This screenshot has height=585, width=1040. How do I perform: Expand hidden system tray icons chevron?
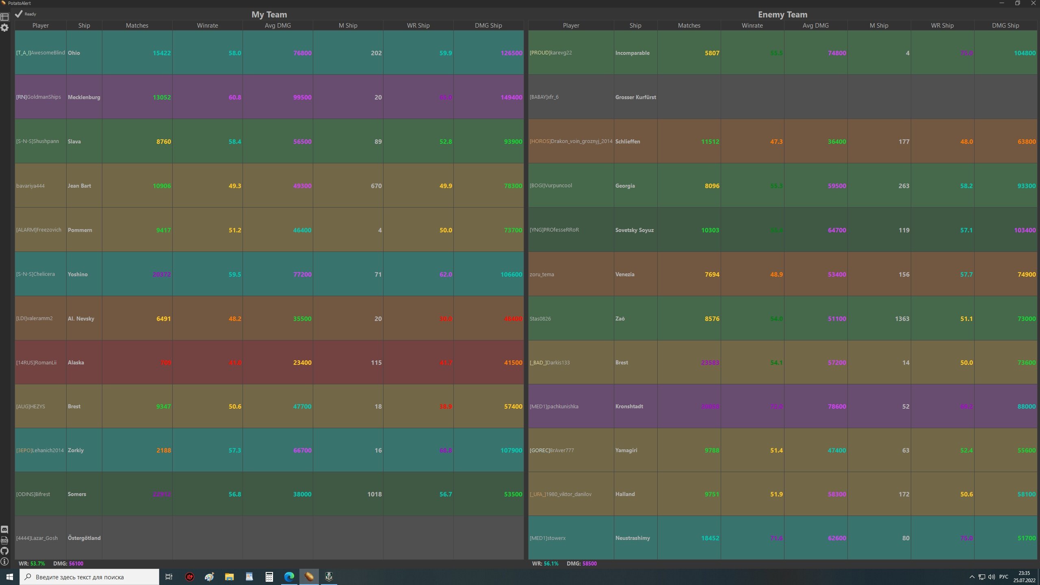(972, 577)
